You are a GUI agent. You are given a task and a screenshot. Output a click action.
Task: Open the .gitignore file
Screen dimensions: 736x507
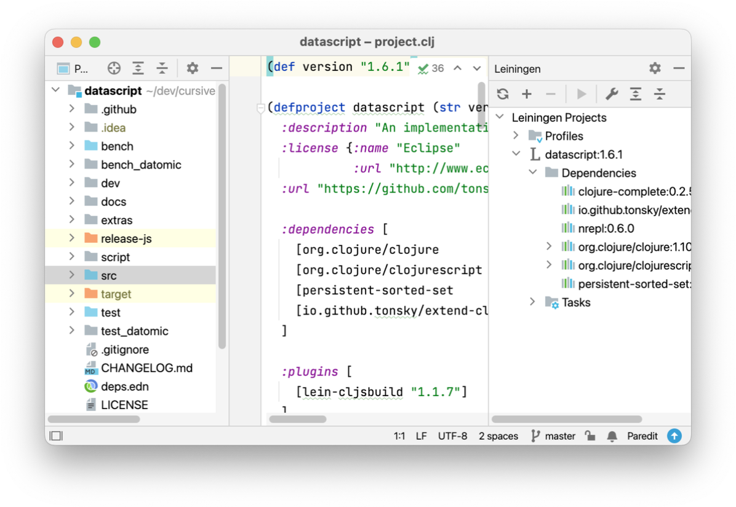(x=132, y=349)
